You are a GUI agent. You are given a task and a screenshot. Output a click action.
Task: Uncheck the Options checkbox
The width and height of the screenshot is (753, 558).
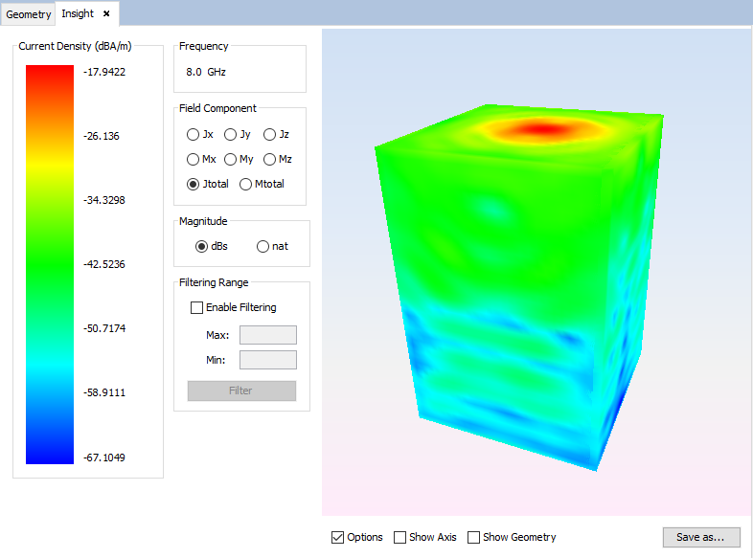click(x=337, y=537)
